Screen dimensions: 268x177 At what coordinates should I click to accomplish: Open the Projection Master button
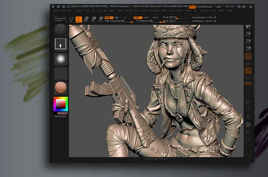61,20
